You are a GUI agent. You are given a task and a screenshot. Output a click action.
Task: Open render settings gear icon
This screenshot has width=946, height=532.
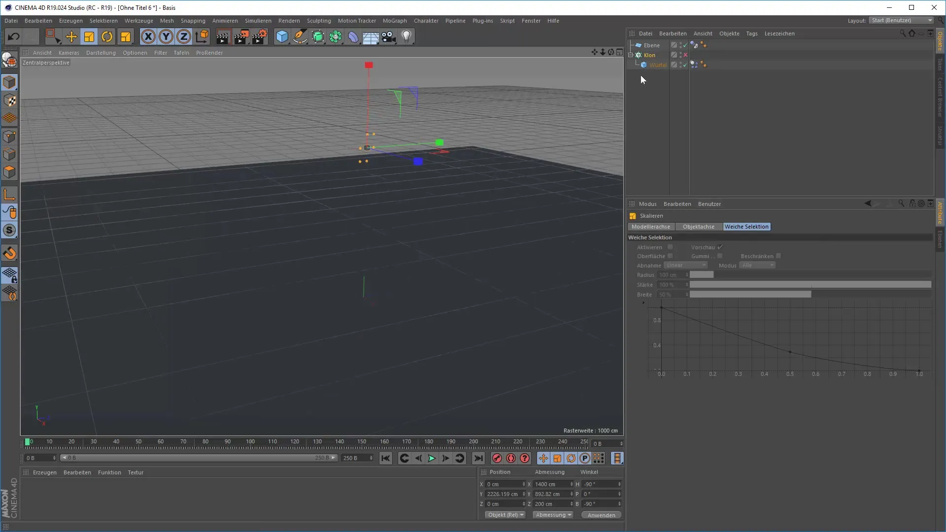click(x=259, y=36)
